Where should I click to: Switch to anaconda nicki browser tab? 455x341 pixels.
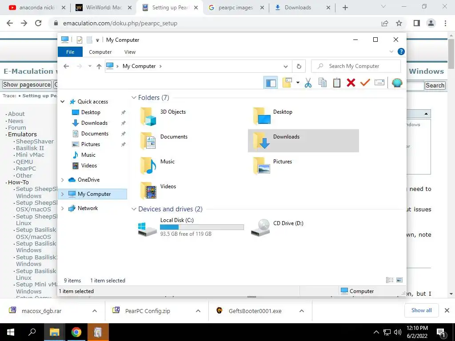click(x=36, y=8)
